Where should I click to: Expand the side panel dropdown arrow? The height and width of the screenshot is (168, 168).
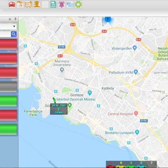(14, 26)
